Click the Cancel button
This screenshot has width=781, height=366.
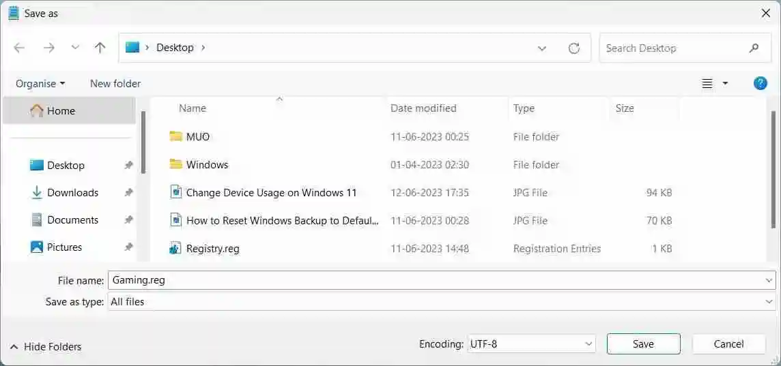pyautogui.click(x=728, y=344)
